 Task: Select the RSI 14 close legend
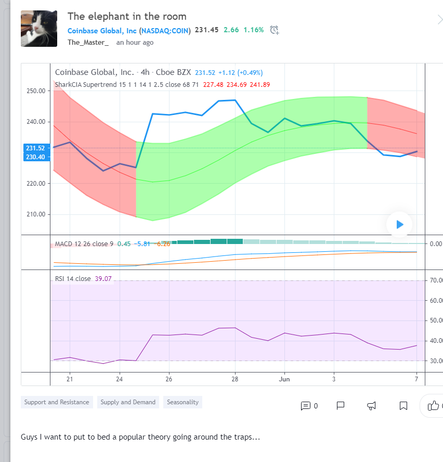pos(72,279)
